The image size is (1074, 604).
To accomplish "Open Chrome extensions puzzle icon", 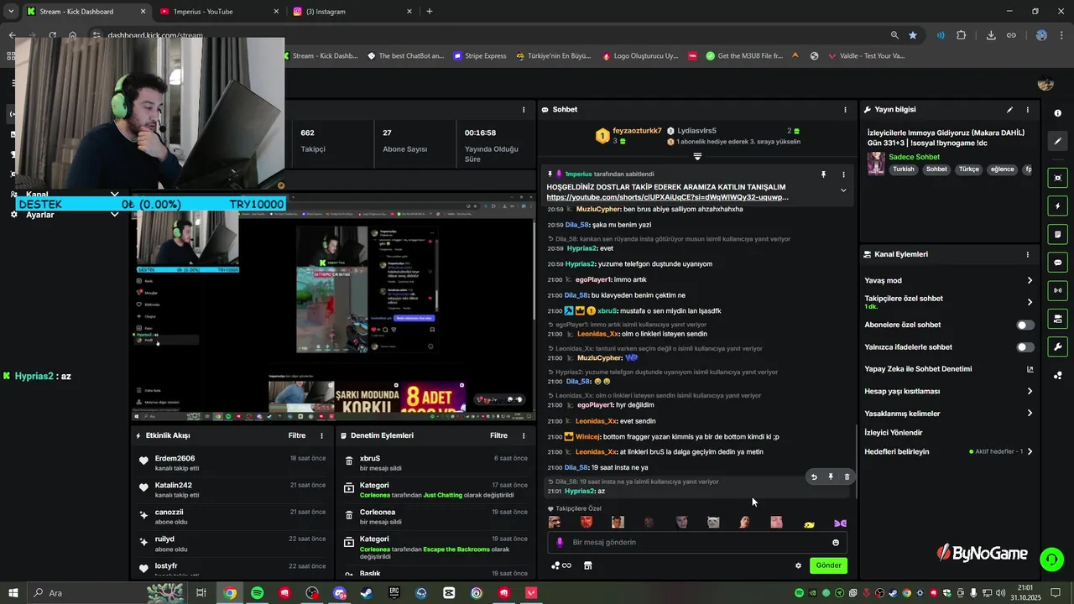I will (x=961, y=35).
